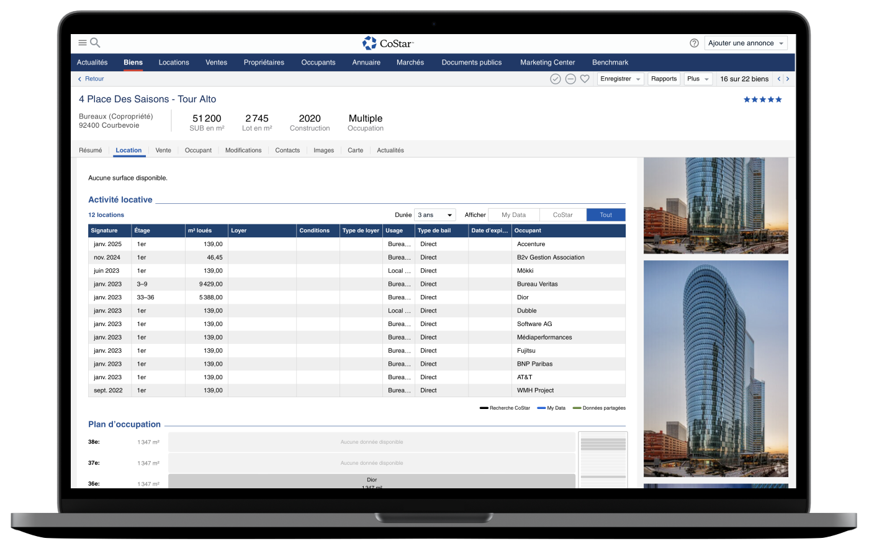Click the Rapports button
Screen dimensions: 869x554
pyautogui.click(x=664, y=79)
